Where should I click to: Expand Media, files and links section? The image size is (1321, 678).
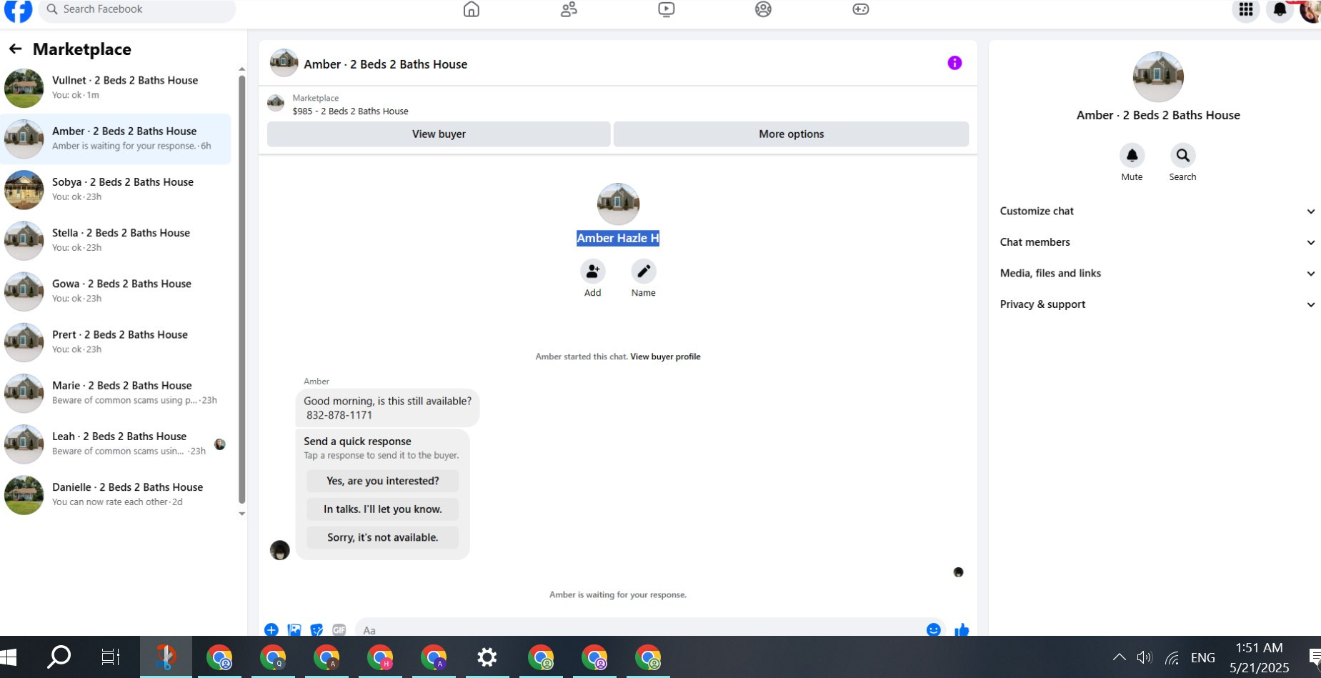(1157, 274)
